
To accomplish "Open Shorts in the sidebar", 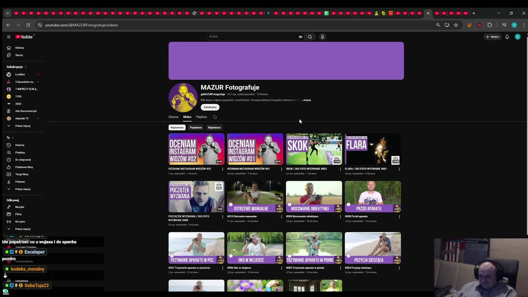I will pyautogui.click(x=19, y=55).
